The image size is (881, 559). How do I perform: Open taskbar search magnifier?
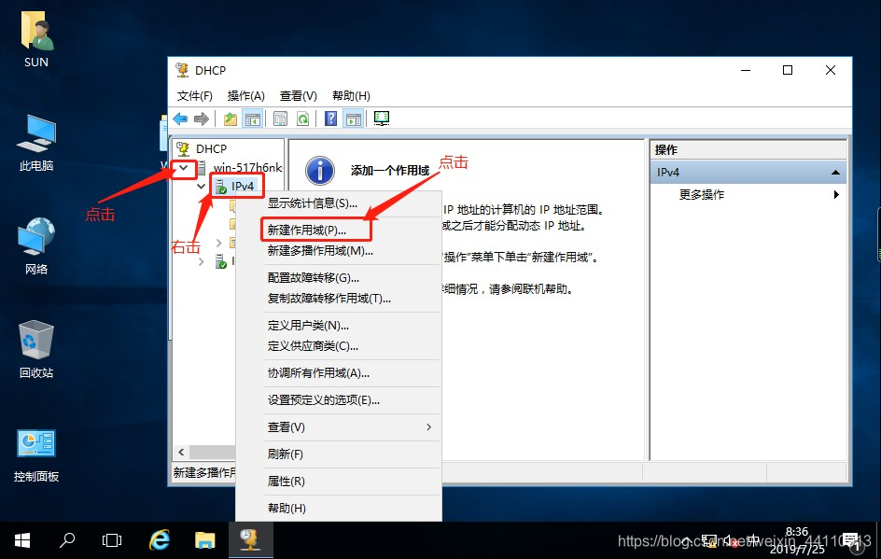tap(67, 541)
